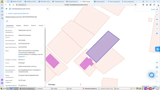Click the date value 08.12.2009

[22, 40]
